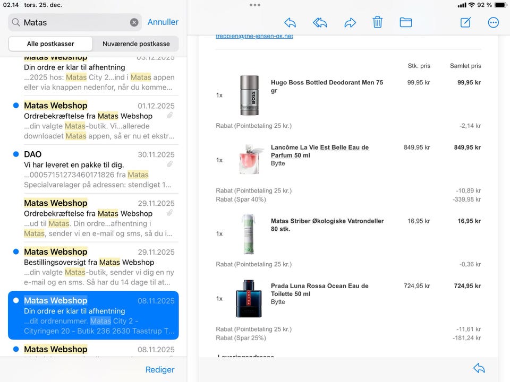510x382 pixels.
Task: Tap attachment paperclip on the DAO email
Action: pos(170,164)
